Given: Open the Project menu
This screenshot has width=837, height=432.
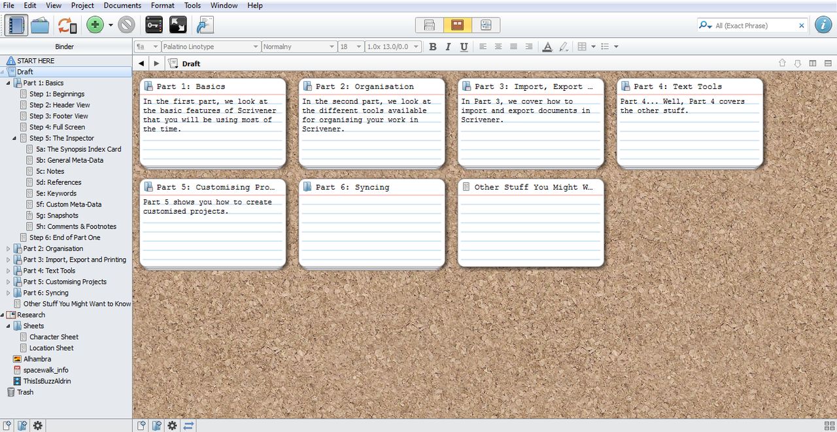Looking at the screenshot, I should coord(82,5).
